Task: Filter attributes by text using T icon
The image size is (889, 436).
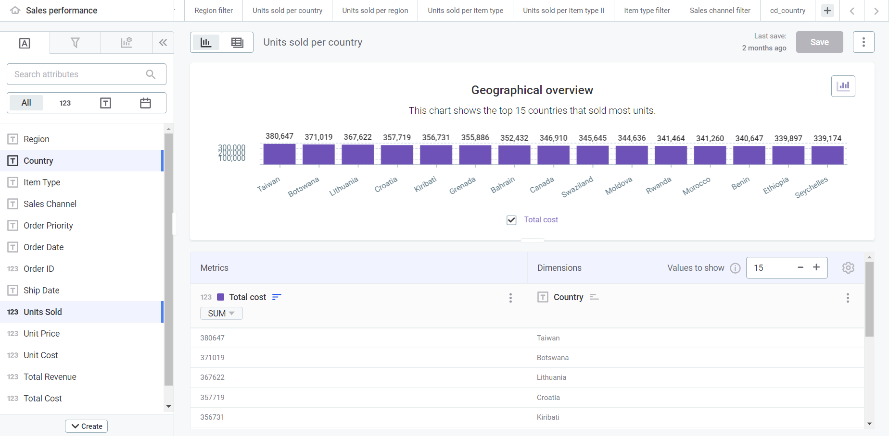Action: click(105, 102)
